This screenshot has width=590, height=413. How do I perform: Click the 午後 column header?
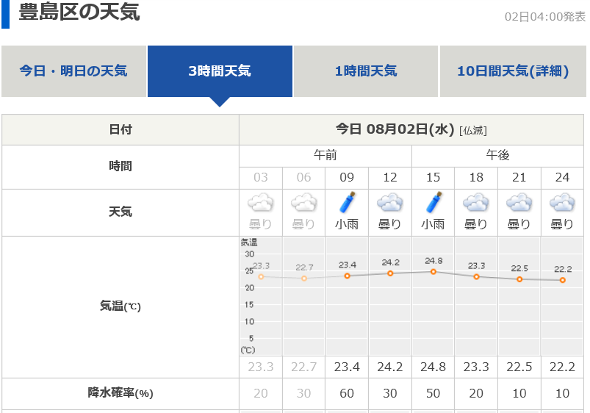point(497,156)
